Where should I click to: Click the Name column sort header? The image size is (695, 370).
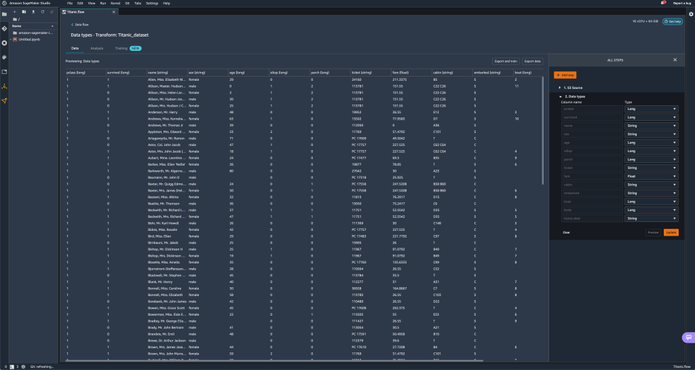(33, 26)
